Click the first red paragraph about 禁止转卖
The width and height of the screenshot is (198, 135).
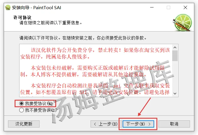[95, 53]
